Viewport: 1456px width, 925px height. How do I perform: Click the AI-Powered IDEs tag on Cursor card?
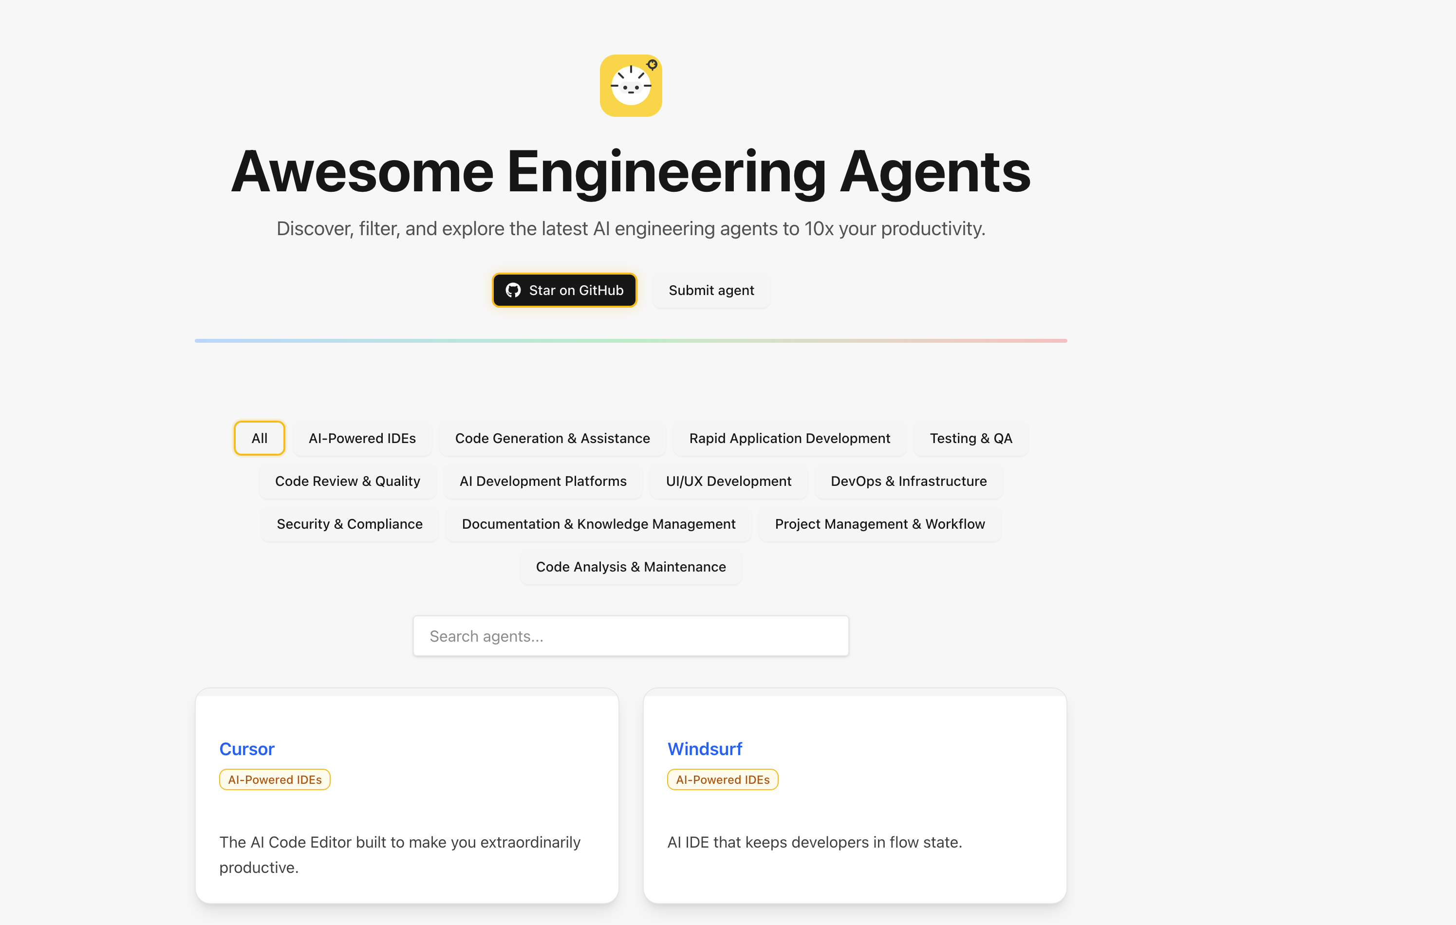coord(275,780)
